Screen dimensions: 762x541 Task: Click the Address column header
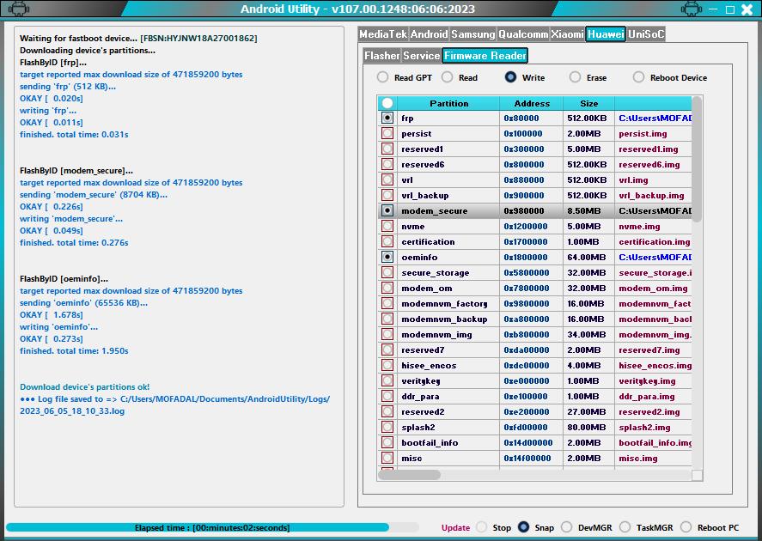[x=532, y=103]
